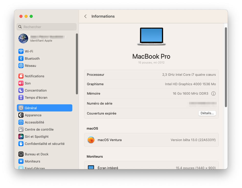Select the Bureau et Dock icon
Viewport: 242px width, 188px height.
(21, 154)
